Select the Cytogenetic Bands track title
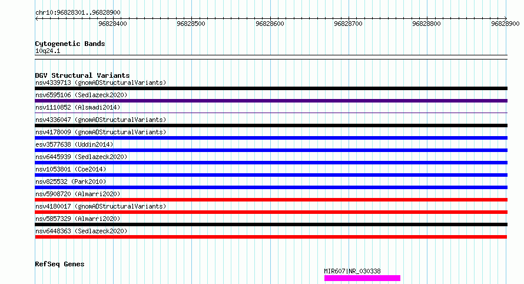The width and height of the screenshot is (524, 284). (x=70, y=44)
